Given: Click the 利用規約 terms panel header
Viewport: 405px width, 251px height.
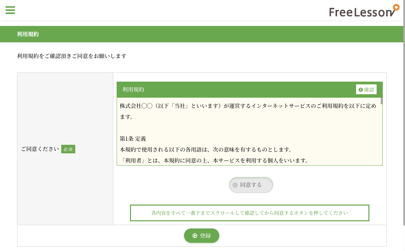Looking at the screenshot, I should pos(236,90).
